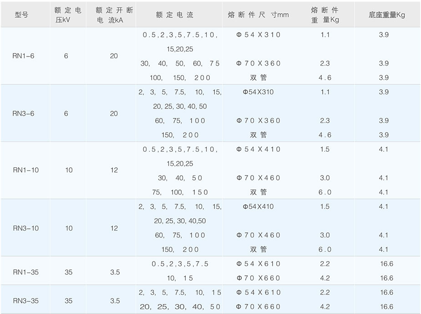Click the 型号 column header

coord(21,15)
